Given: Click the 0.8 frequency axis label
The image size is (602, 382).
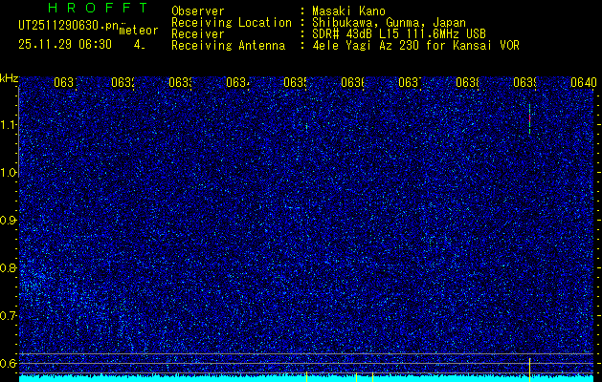Looking at the screenshot, I should [8, 267].
